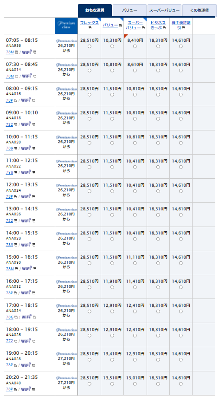
Task: Click the WiFi icon for flight ANA020
Action: [x=26, y=148]
